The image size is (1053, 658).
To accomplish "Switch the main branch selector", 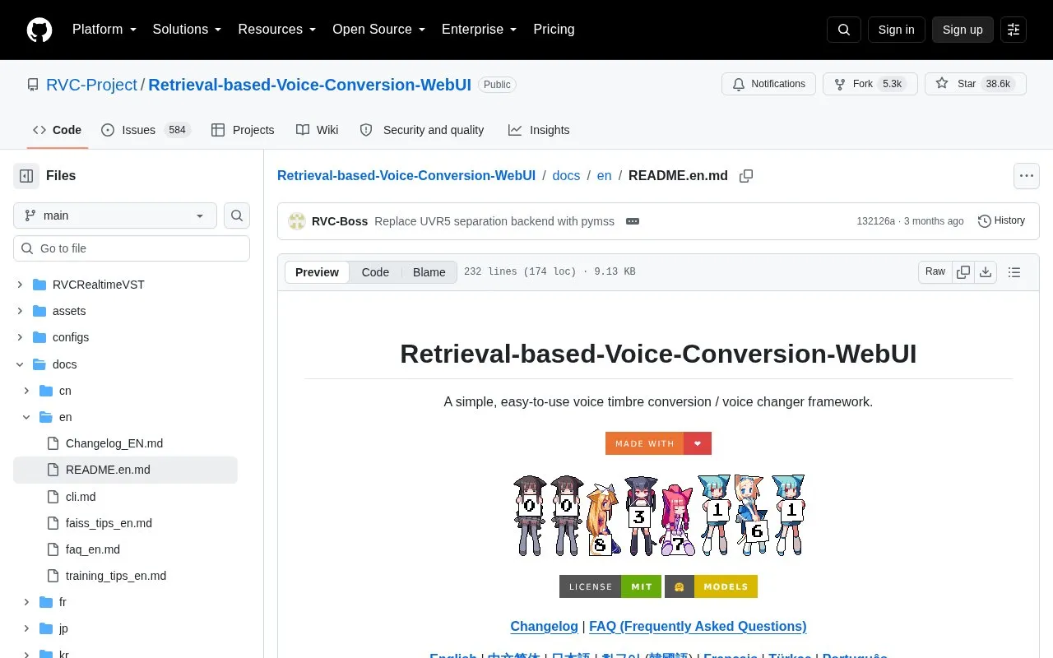I will click(115, 215).
